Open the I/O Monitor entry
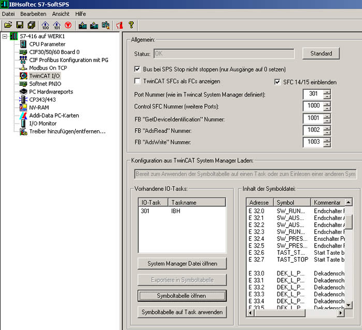 [x=43, y=123]
